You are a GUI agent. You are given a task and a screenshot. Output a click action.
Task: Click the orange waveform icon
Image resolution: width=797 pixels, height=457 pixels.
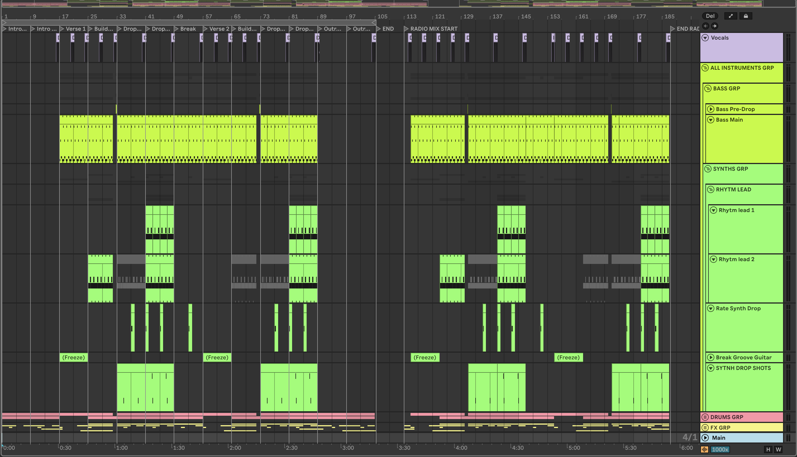[704, 449]
